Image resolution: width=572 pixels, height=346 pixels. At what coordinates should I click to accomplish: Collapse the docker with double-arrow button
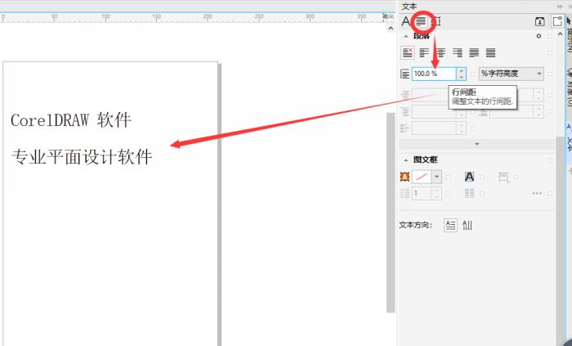tap(560, 7)
